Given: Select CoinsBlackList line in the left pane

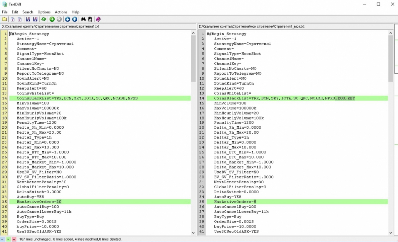Looking at the screenshot, I should [x=100, y=98].
